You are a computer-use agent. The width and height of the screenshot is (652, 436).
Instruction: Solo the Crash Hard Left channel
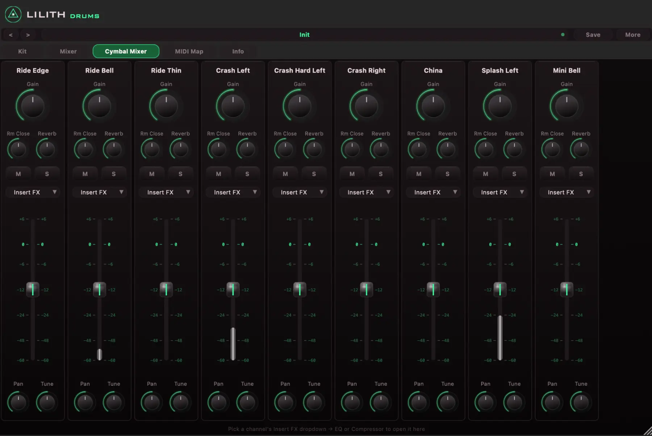point(314,174)
